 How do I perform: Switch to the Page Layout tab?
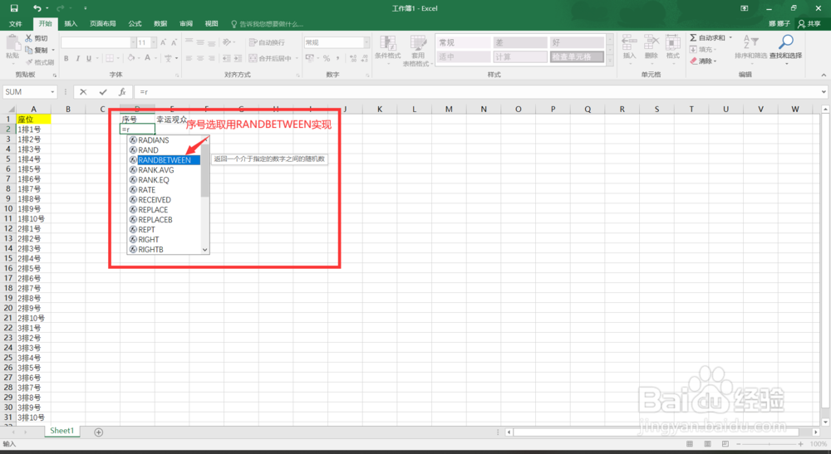coord(102,24)
